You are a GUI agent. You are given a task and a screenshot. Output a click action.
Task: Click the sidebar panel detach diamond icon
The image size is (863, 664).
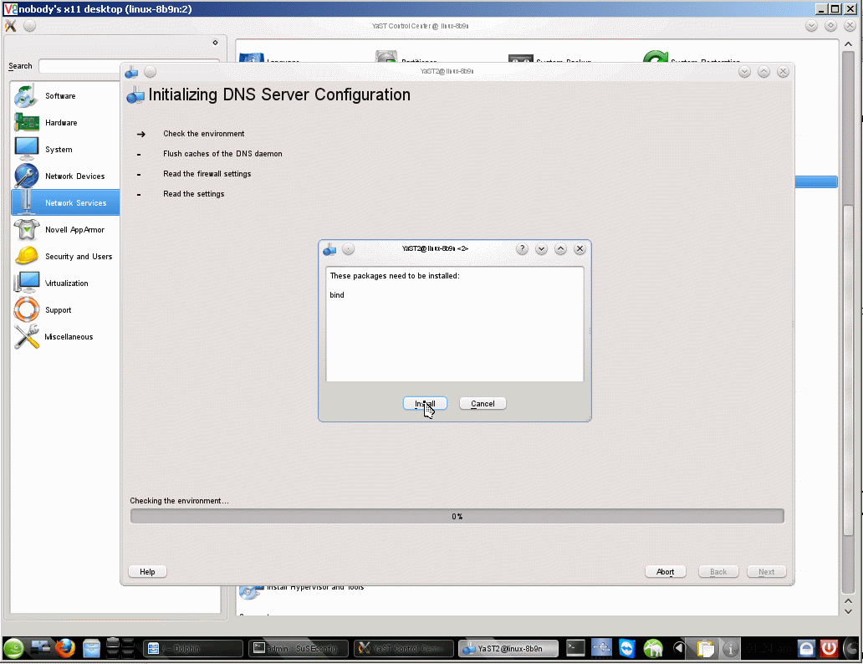[215, 43]
